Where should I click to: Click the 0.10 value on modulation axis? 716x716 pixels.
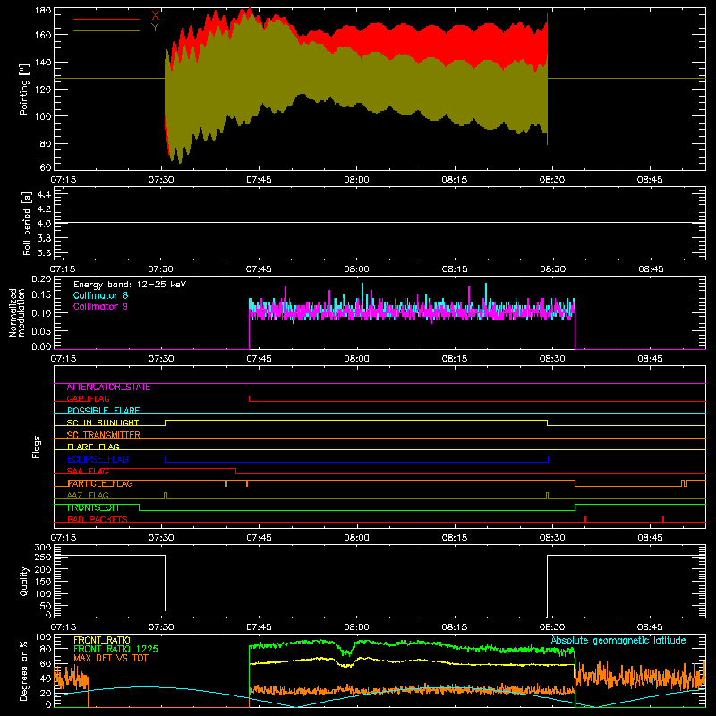pos(41,312)
